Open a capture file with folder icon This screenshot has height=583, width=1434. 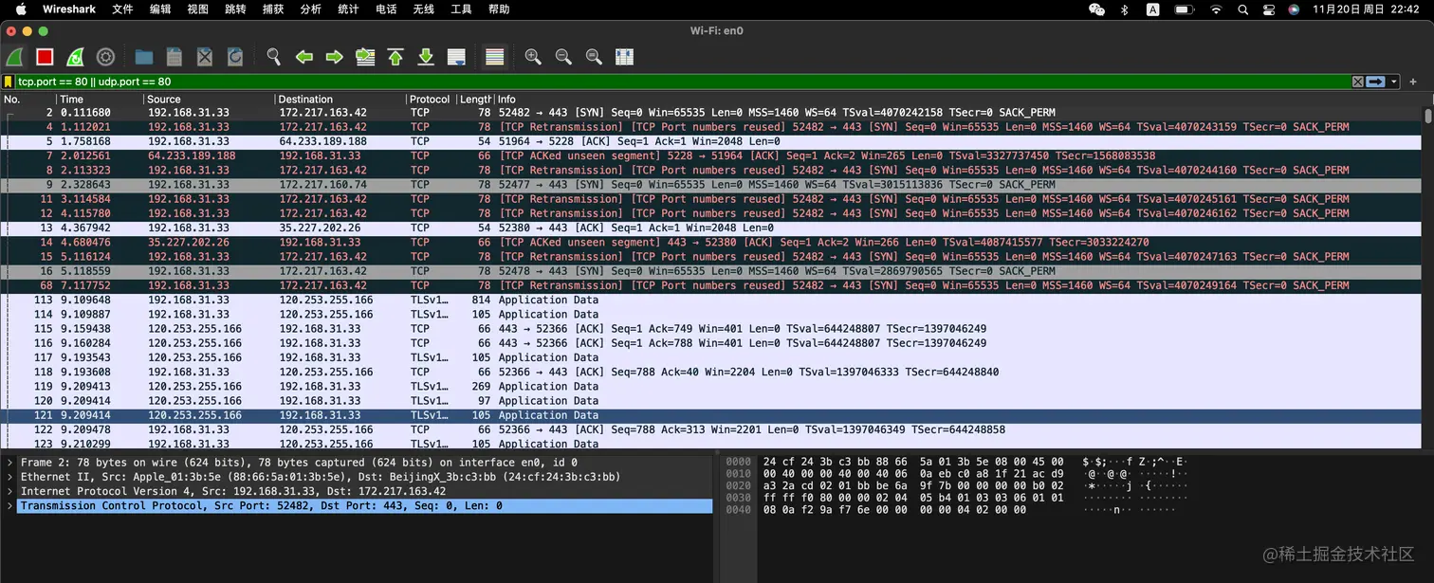[x=144, y=57]
